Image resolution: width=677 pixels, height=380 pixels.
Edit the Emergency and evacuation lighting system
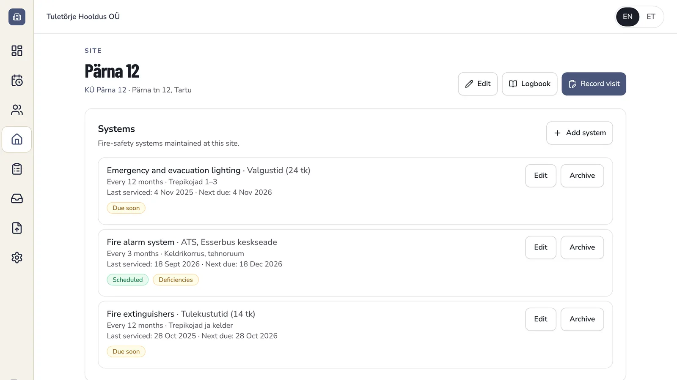[x=540, y=176]
